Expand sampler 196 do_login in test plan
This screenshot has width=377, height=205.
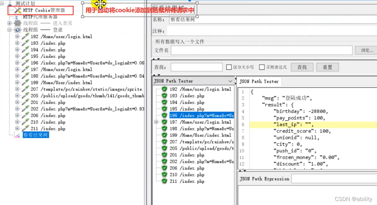pyautogui.click(x=17, y=63)
